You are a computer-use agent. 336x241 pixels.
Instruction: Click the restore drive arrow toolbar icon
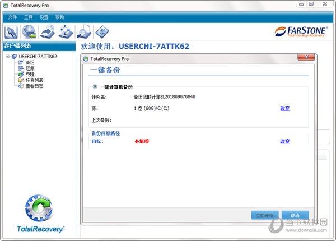click(48, 32)
